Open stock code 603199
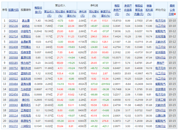Screen dimensions: 179x130 [x=13, y=89]
